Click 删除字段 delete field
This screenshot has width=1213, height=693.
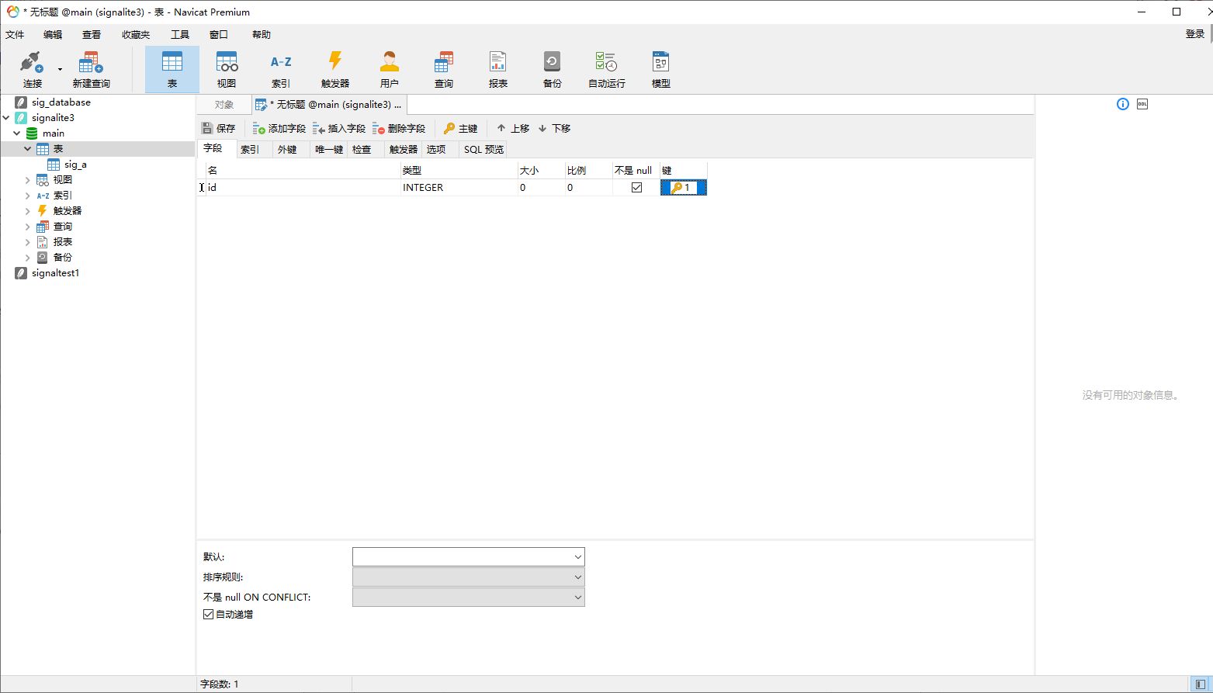coord(399,128)
